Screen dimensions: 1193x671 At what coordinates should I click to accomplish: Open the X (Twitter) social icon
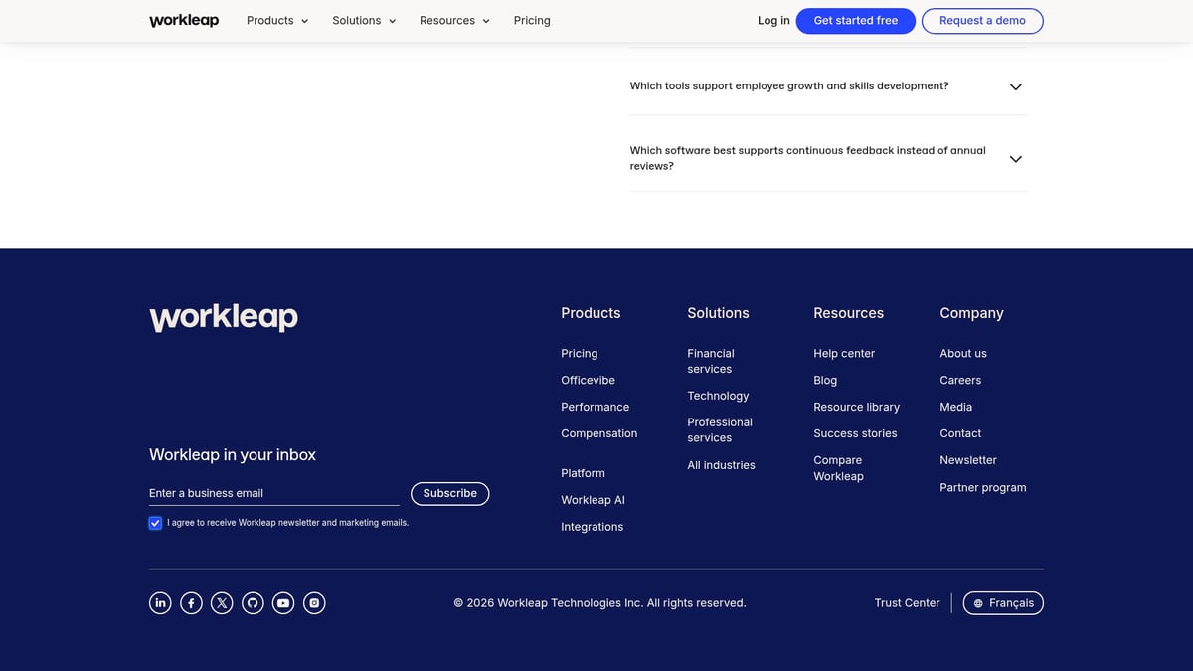click(222, 603)
